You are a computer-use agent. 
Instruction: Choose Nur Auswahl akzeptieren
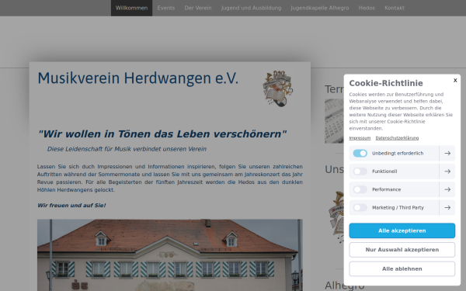pyautogui.click(x=402, y=250)
